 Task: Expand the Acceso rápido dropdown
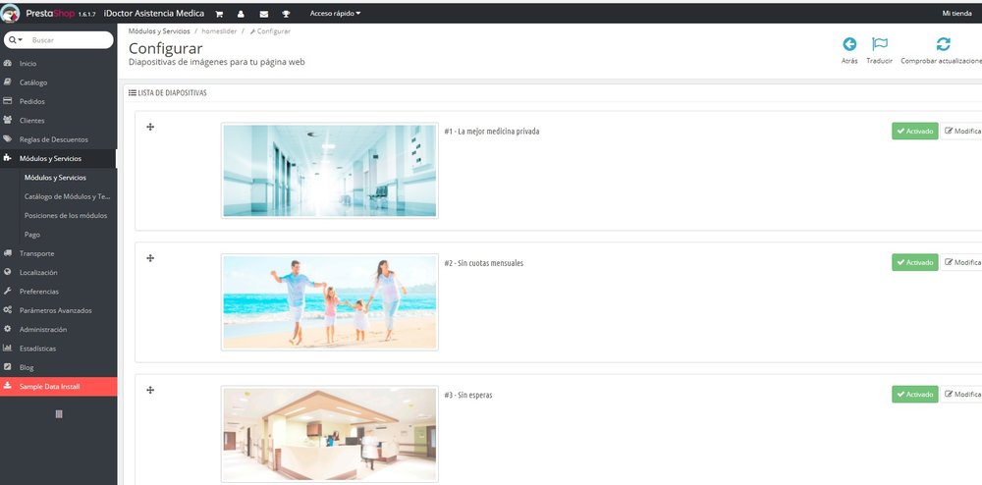335,13
